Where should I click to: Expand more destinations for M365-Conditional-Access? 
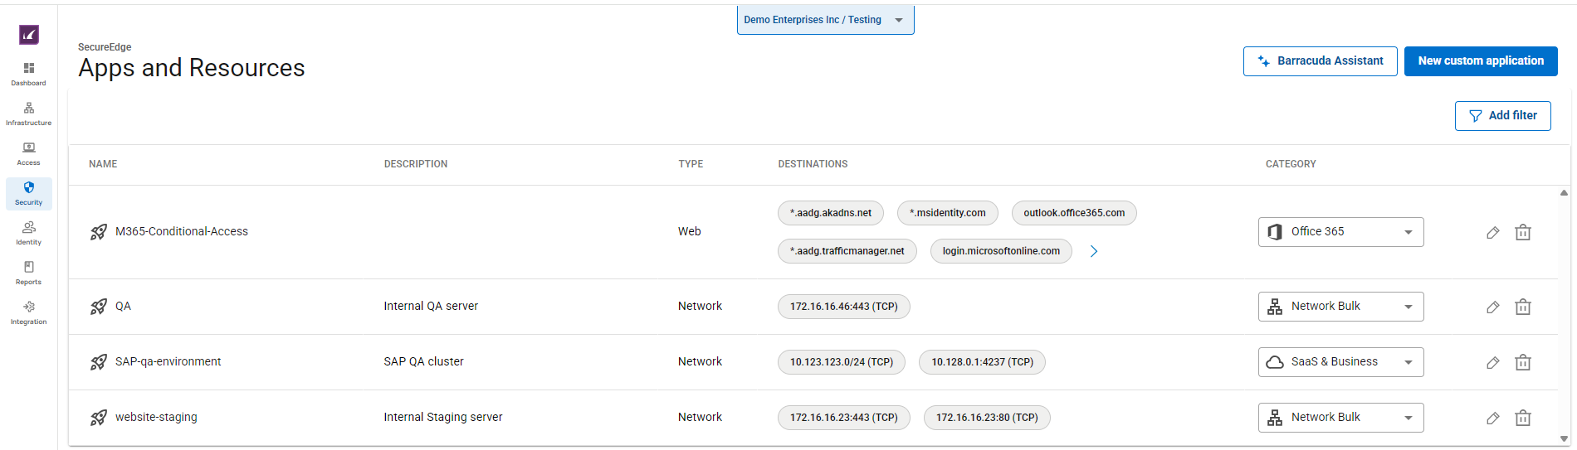[x=1094, y=251]
